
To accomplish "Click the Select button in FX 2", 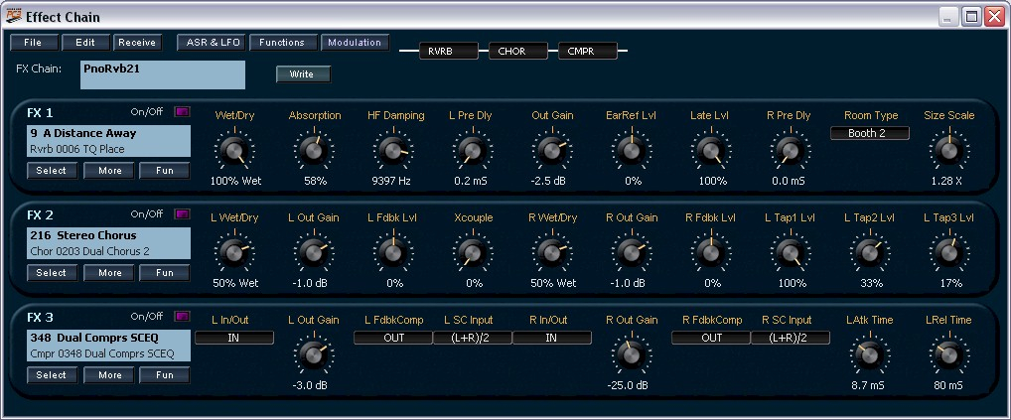I will (52, 273).
